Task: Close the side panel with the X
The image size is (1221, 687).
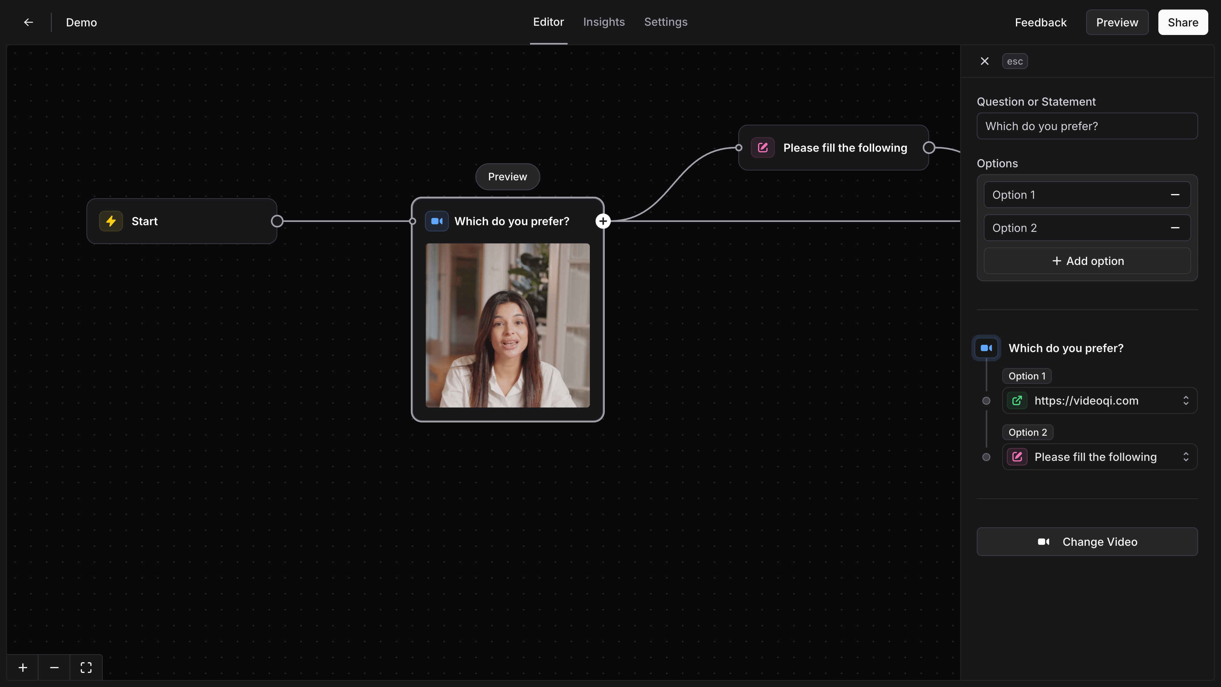Action: [x=984, y=61]
